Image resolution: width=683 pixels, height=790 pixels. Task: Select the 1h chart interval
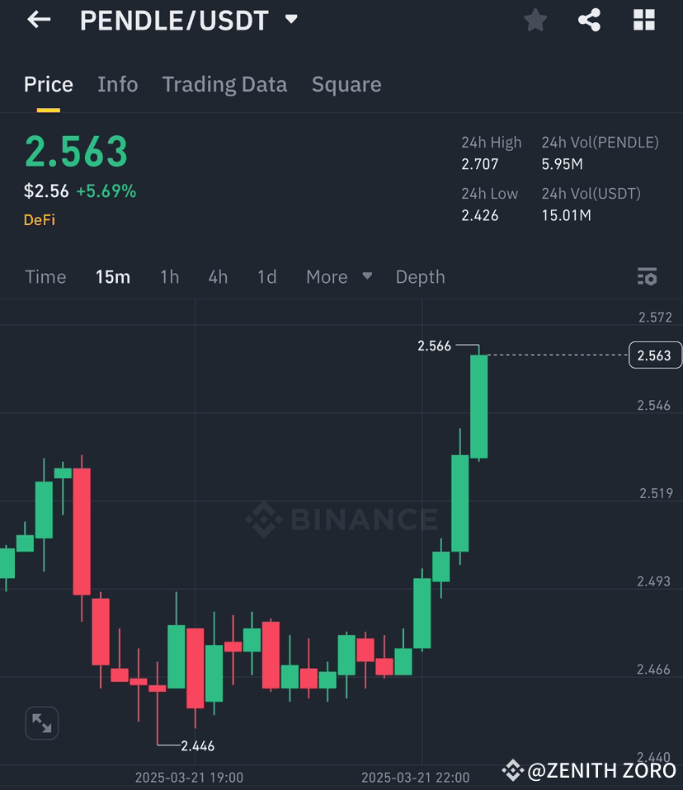click(x=169, y=276)
